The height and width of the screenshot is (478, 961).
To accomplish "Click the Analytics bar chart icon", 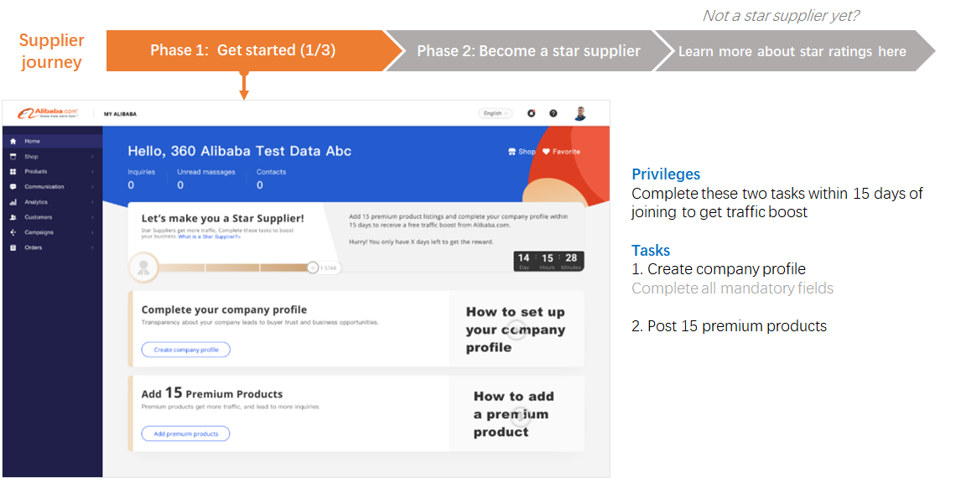I will [x=13, y=202].
